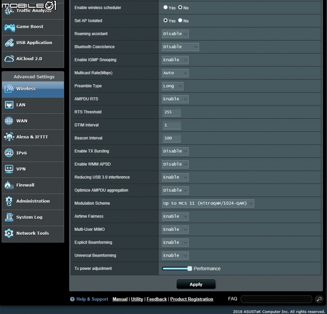Select Yes for Set AP Isolated

point(165,20)
